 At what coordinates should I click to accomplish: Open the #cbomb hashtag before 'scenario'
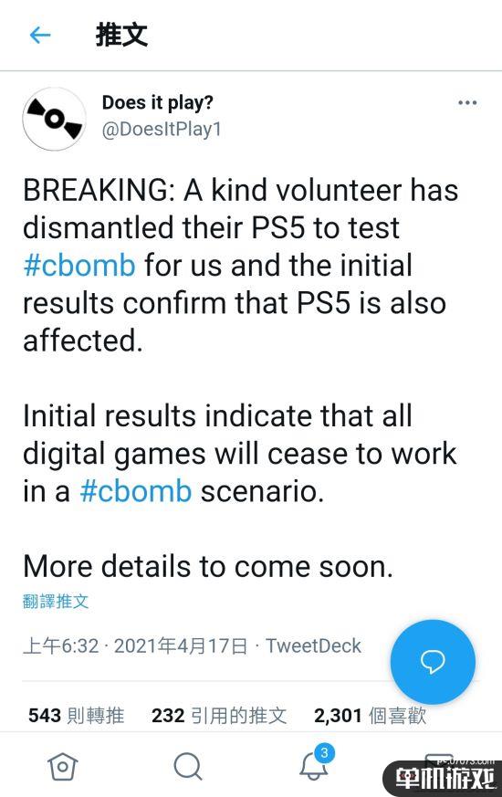(136, 491)
